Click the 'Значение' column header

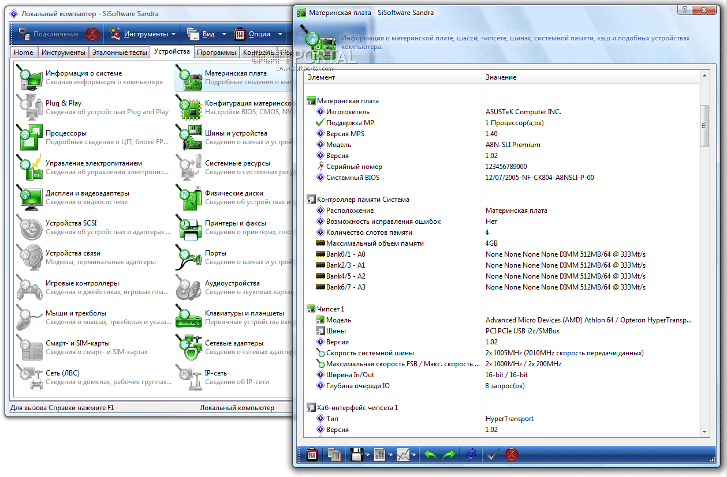(x=591, y=77)
